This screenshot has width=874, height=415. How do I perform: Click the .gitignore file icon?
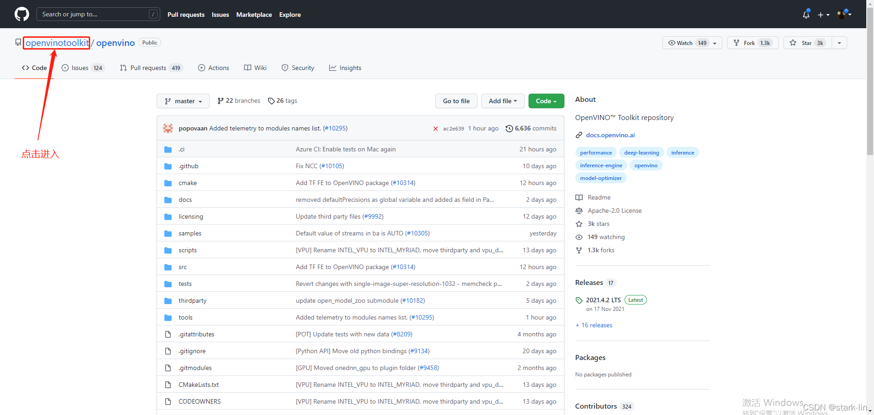[x=168, y=351]
